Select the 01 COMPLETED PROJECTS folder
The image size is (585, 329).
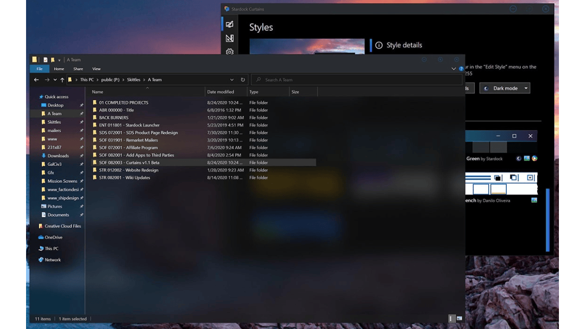pyautogui.click(x=203, y=103)
